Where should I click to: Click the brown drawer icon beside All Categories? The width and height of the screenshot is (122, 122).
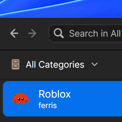(x=15, y=64)
